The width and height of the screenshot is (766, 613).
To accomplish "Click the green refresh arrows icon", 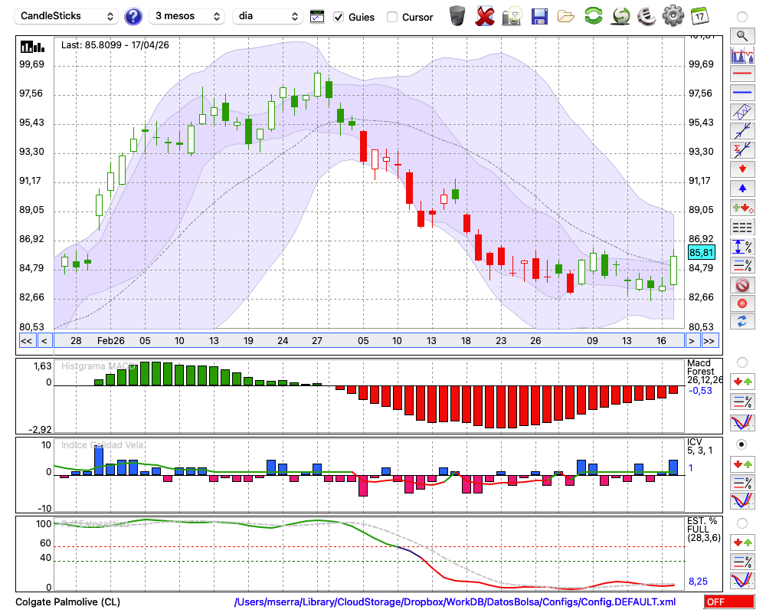I will click(593, 16).
